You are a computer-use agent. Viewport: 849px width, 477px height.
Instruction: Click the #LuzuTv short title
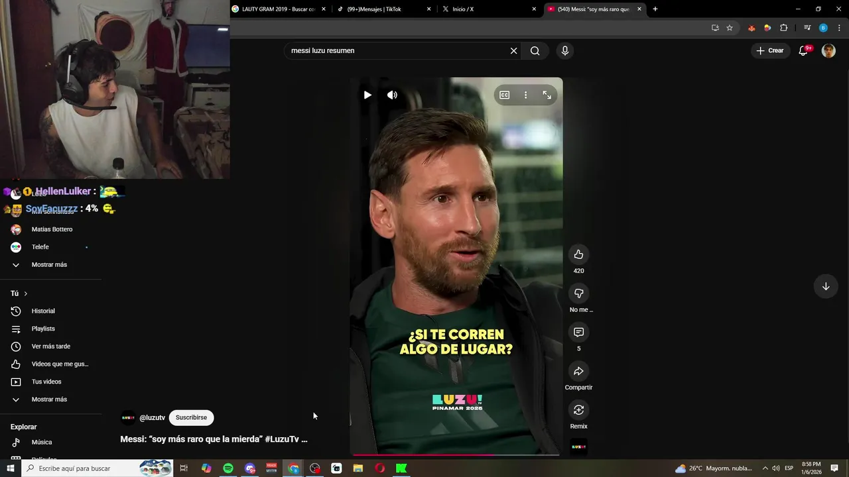214,439
